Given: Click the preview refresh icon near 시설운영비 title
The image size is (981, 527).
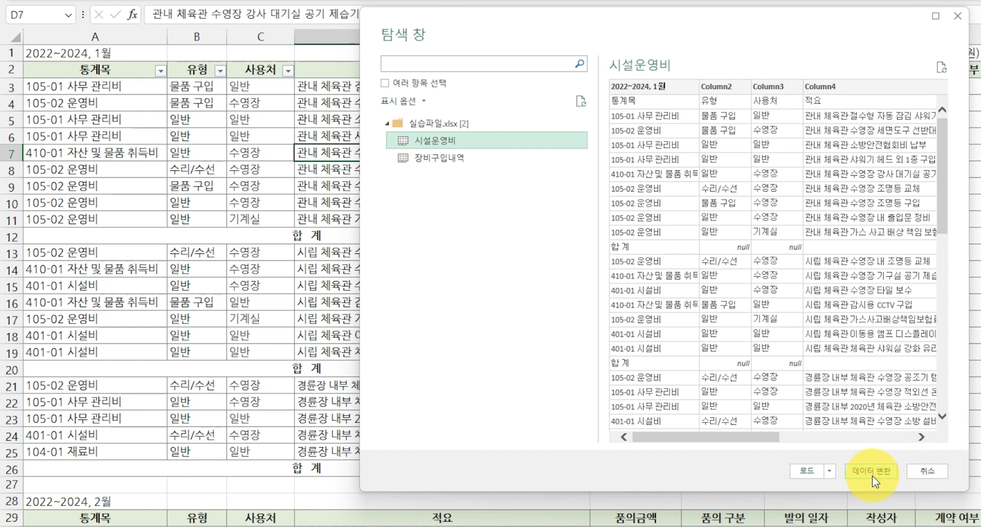Looking at the screenshot, I should click(941, 67).
